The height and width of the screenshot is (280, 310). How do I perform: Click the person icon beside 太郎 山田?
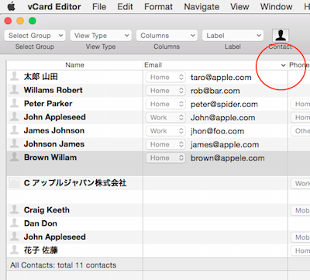(x=14, y=77)
